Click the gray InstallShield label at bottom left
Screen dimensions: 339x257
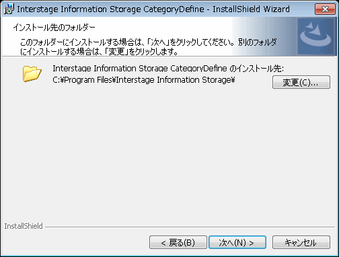(24, 226)
